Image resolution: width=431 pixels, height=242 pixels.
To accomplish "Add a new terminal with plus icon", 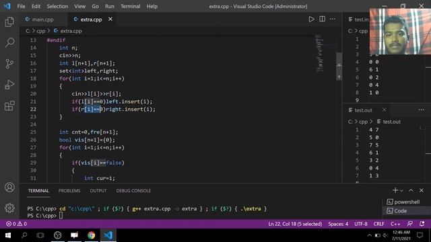I will 395,190.
